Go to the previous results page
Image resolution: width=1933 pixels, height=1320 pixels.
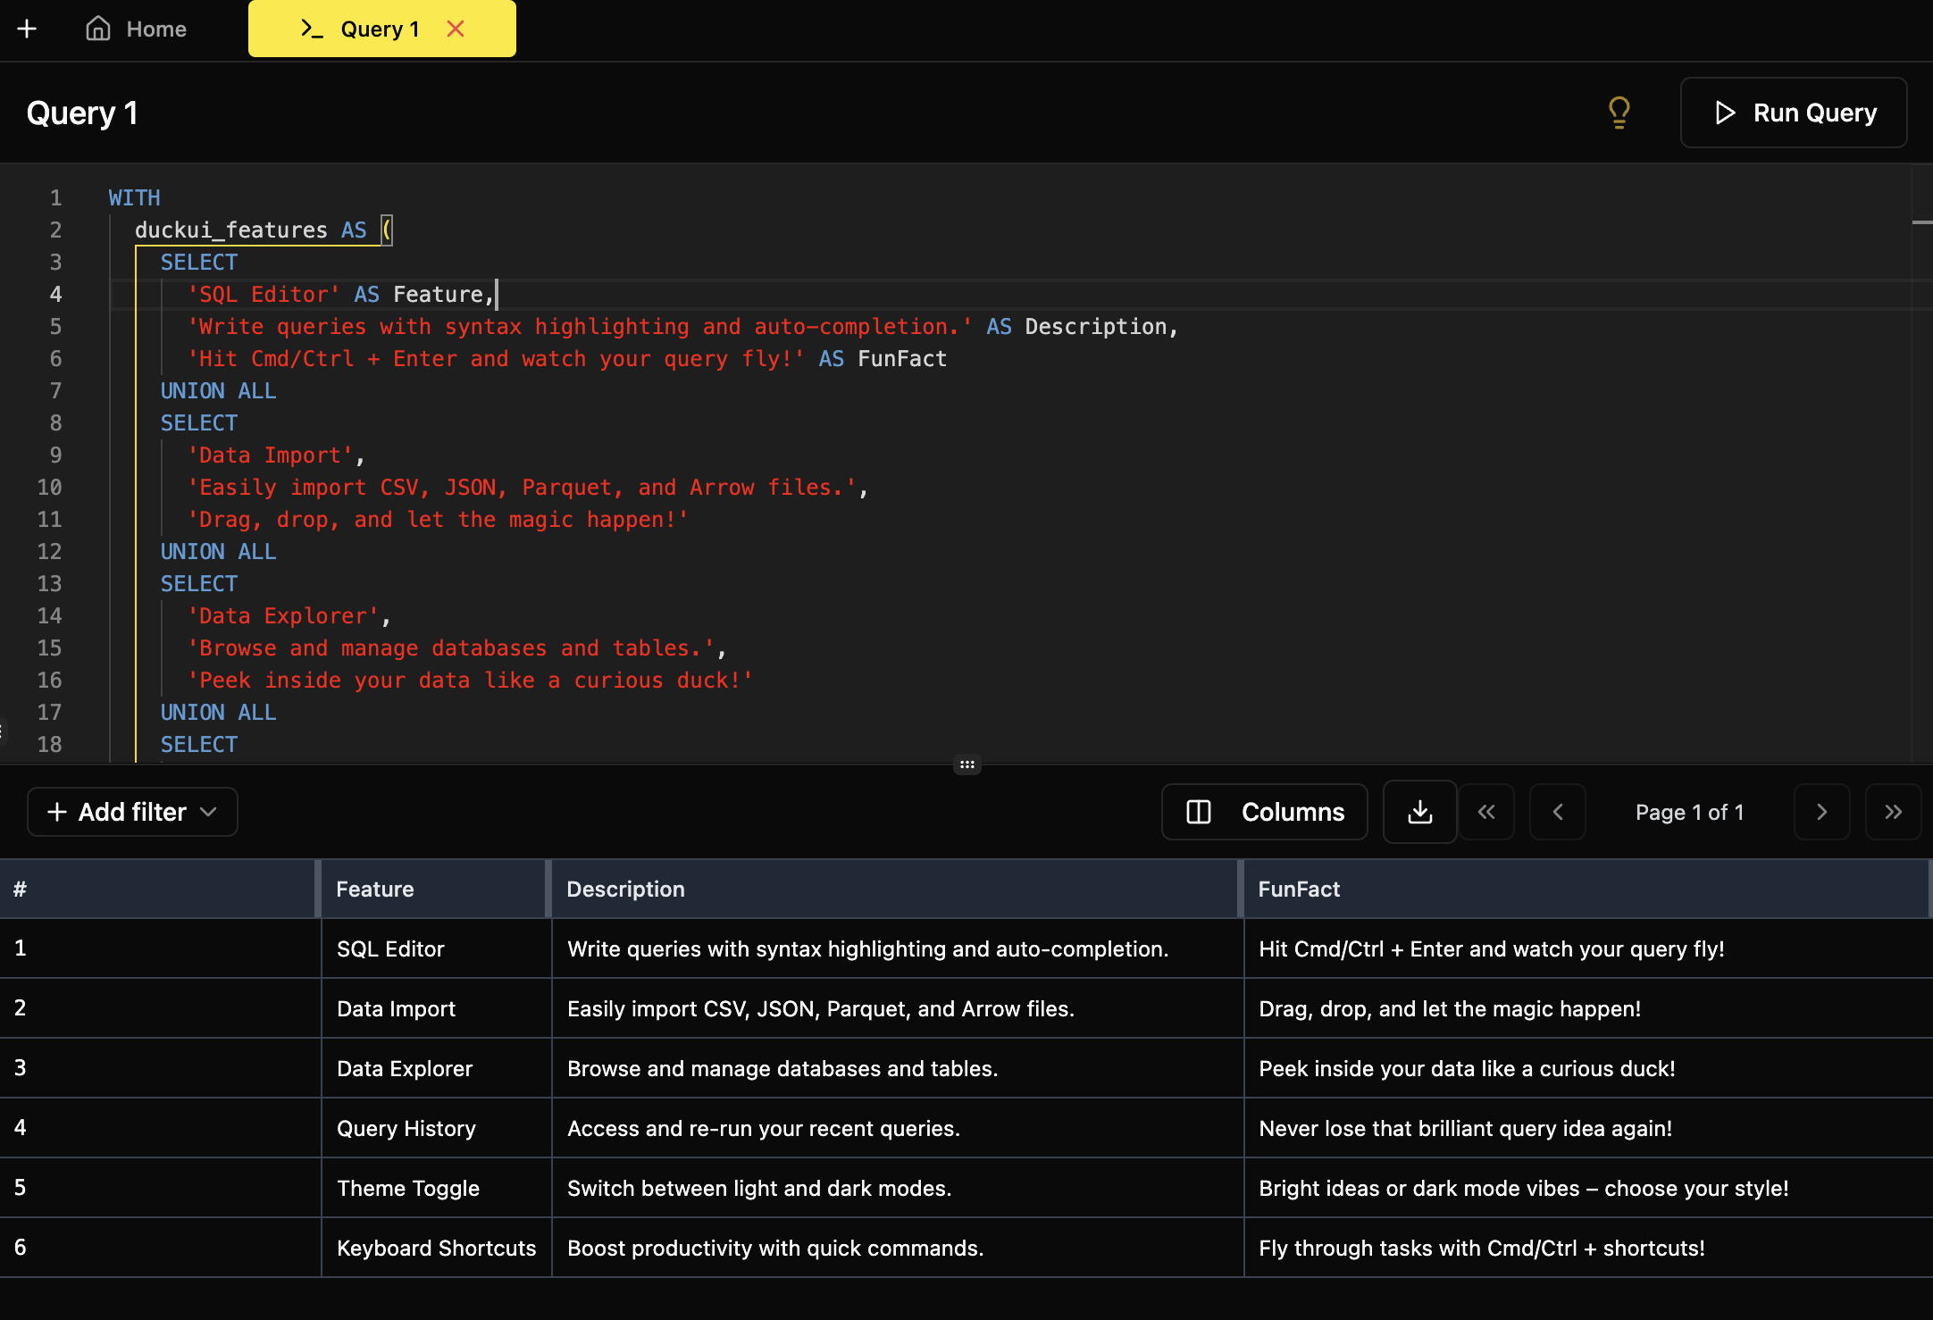coord(1558,812)
